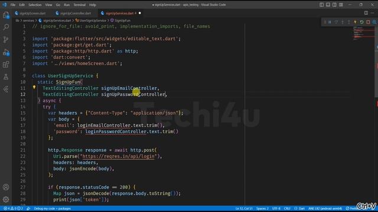
Task: Open the reqres.in/api/login URL link
Action: 118,156
